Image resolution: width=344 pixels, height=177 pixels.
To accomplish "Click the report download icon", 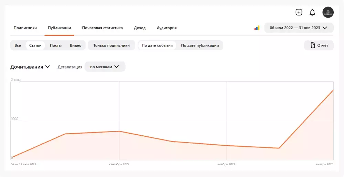I will (313, 45).
